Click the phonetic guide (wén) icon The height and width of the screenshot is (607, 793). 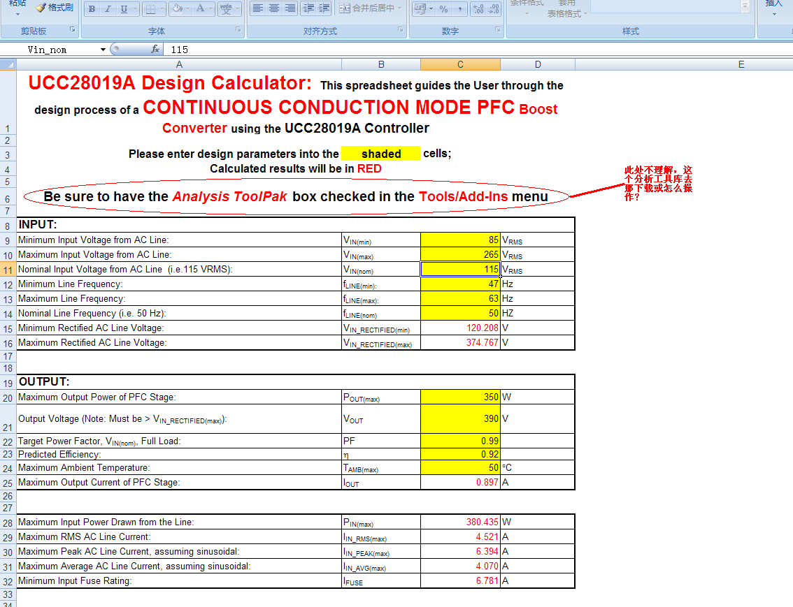[x=226, y=8]
